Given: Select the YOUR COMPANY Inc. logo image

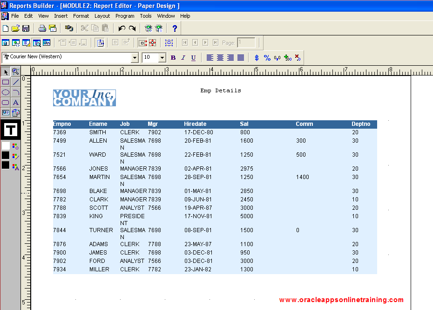Looking at the screenshot, I should pos(84,98).
